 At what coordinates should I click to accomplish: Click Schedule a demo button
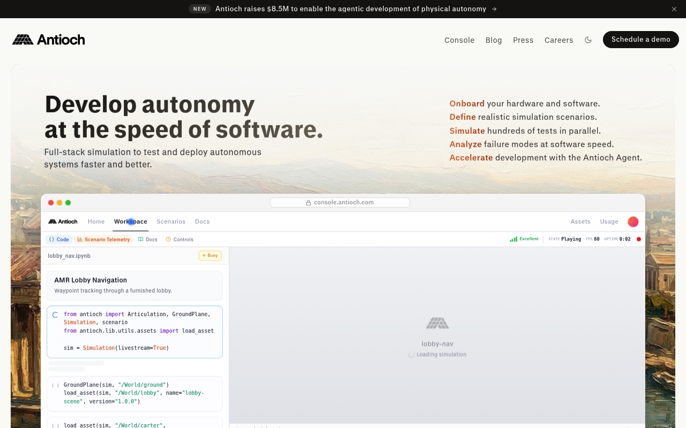click(x=641, y=40)
